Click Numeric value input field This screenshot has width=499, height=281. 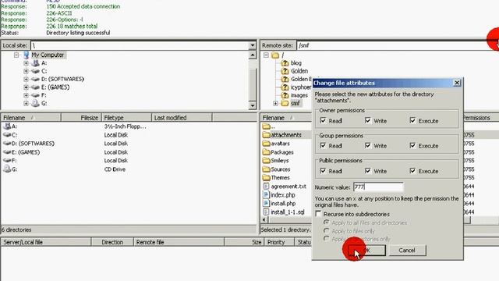378,187
